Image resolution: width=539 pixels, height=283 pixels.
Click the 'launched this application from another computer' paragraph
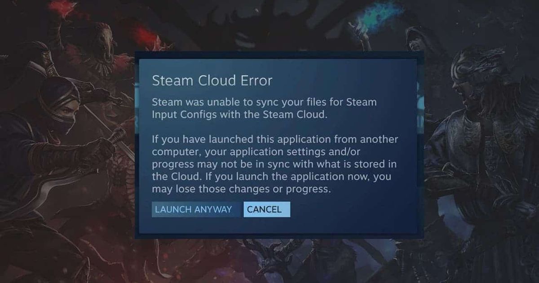[x=275, y=164]
